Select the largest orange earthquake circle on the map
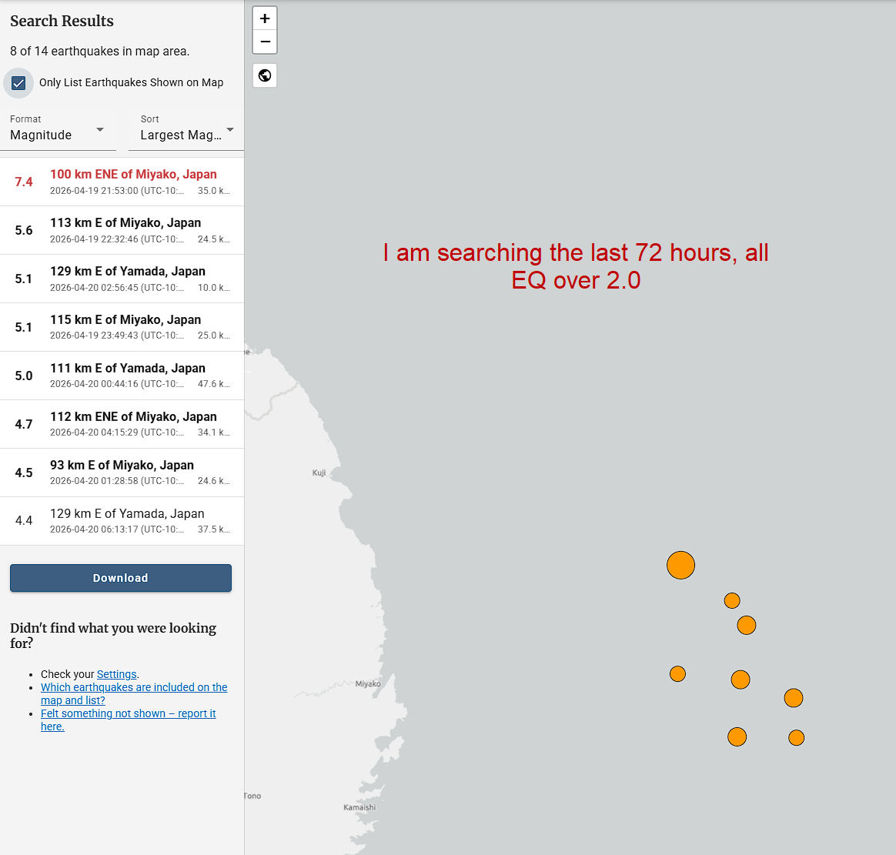This screenshot has width=896, height=855. tap(680, 565)
